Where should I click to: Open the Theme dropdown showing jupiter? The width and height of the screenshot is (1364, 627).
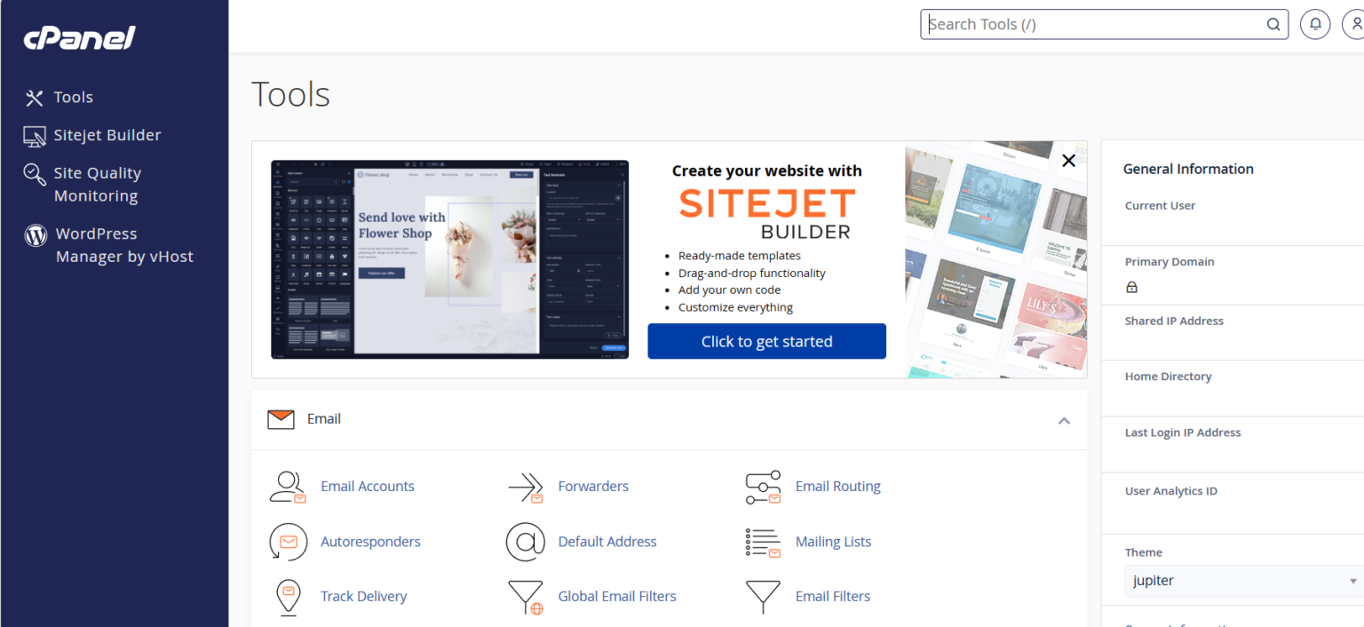click(x=1241, y=580)
